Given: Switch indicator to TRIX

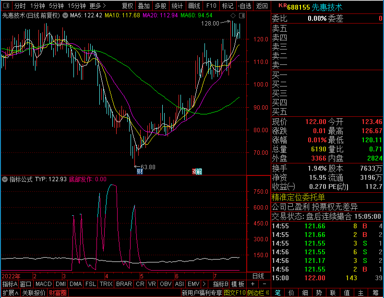Looking at the screenshot, I should (x=106, y=284).
